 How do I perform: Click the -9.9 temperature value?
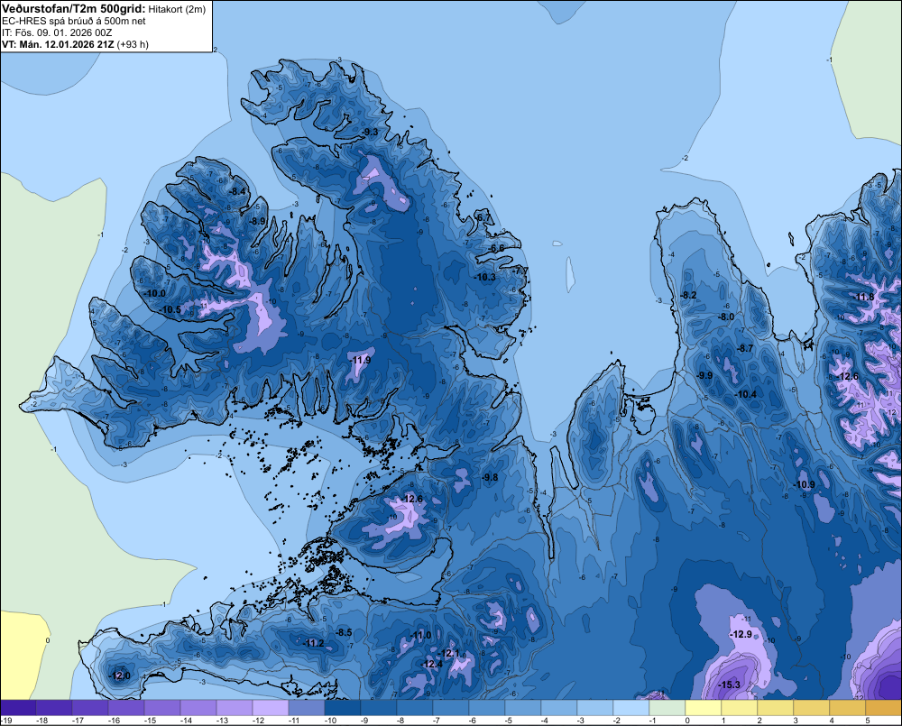(x=704, y=376)
